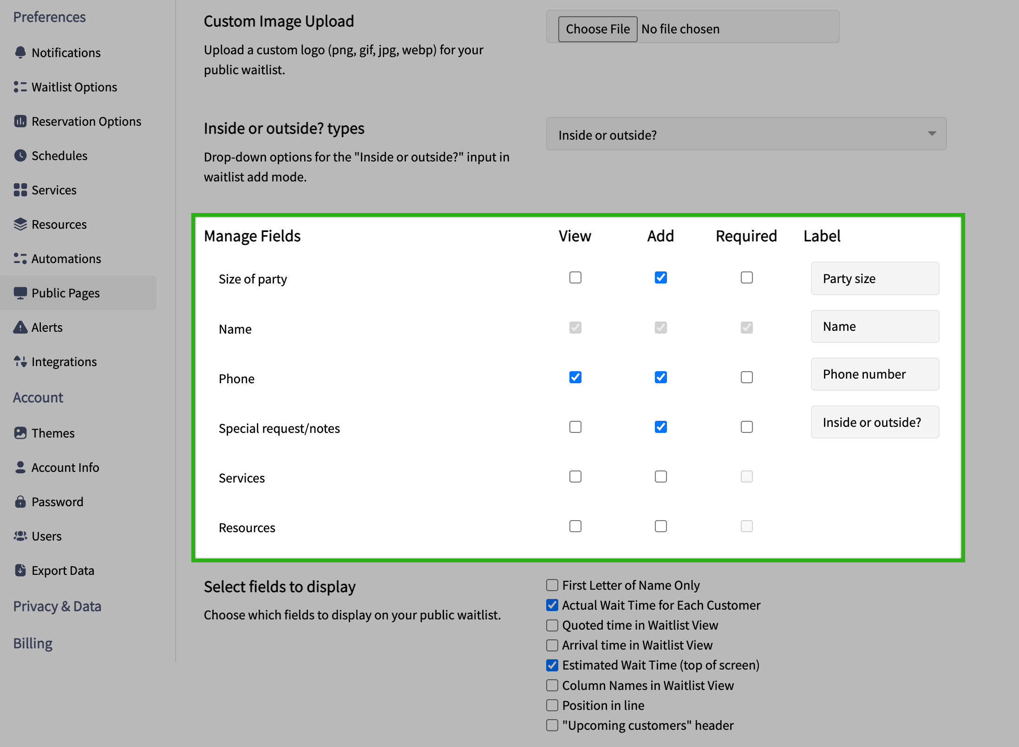Click the Schedules clock icon
The width and height of the screenshot is (1019, 747).
pos(20,155)
